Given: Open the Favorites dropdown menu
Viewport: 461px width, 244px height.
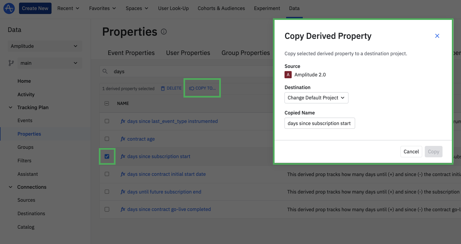Looking at the screenshot, I should coord(102,8).
